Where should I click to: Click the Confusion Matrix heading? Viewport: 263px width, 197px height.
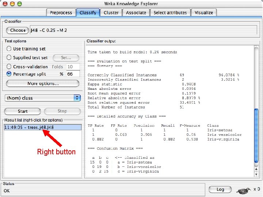pos(115,148)
